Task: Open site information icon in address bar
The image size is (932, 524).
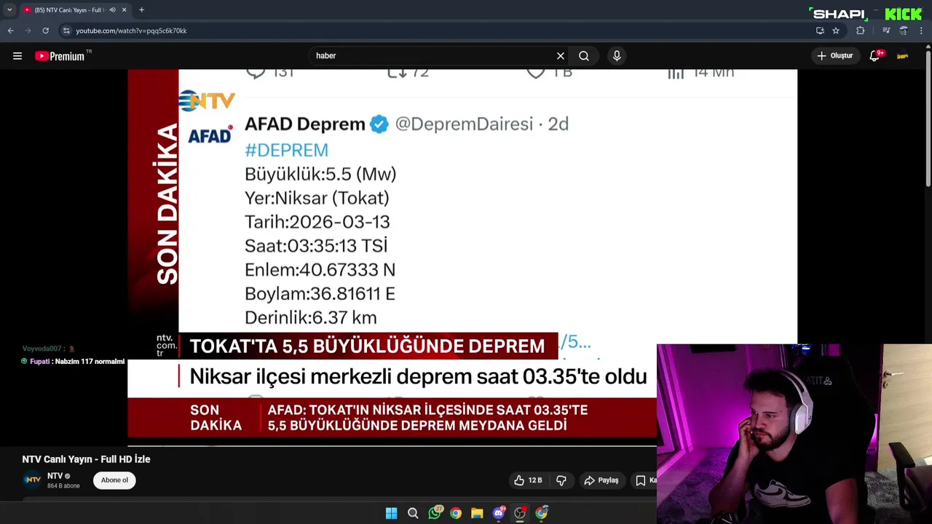Action: coord(66,31)
